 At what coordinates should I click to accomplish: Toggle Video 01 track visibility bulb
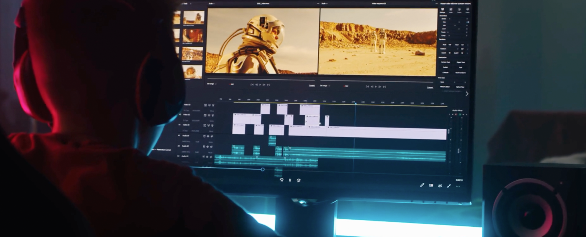[x=212, y=125]
